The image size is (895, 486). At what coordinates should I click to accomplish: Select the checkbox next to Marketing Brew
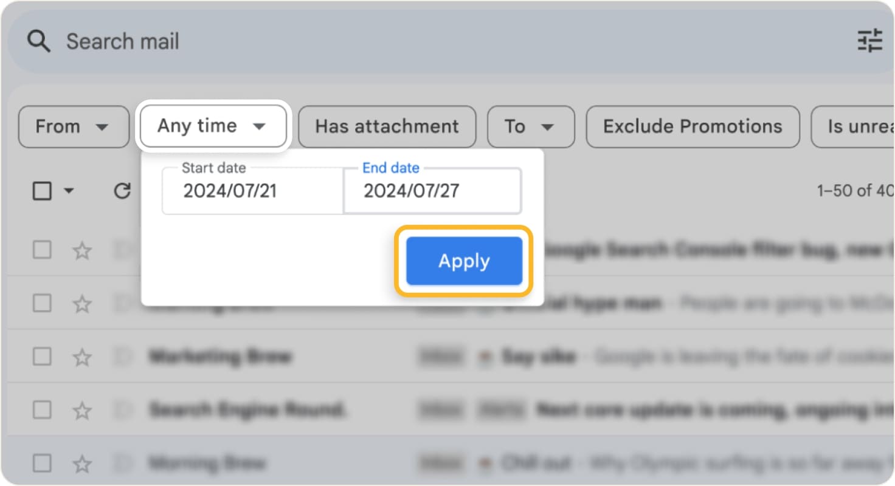41,357
